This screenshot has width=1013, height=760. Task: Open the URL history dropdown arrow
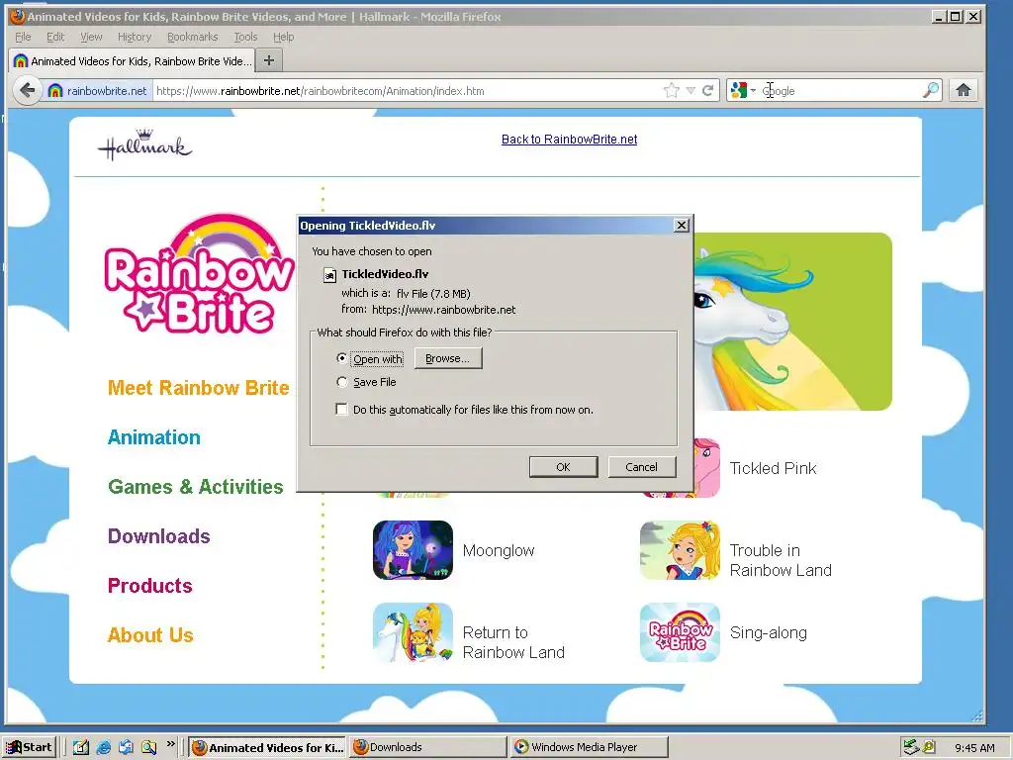click(x=691, y=90)
